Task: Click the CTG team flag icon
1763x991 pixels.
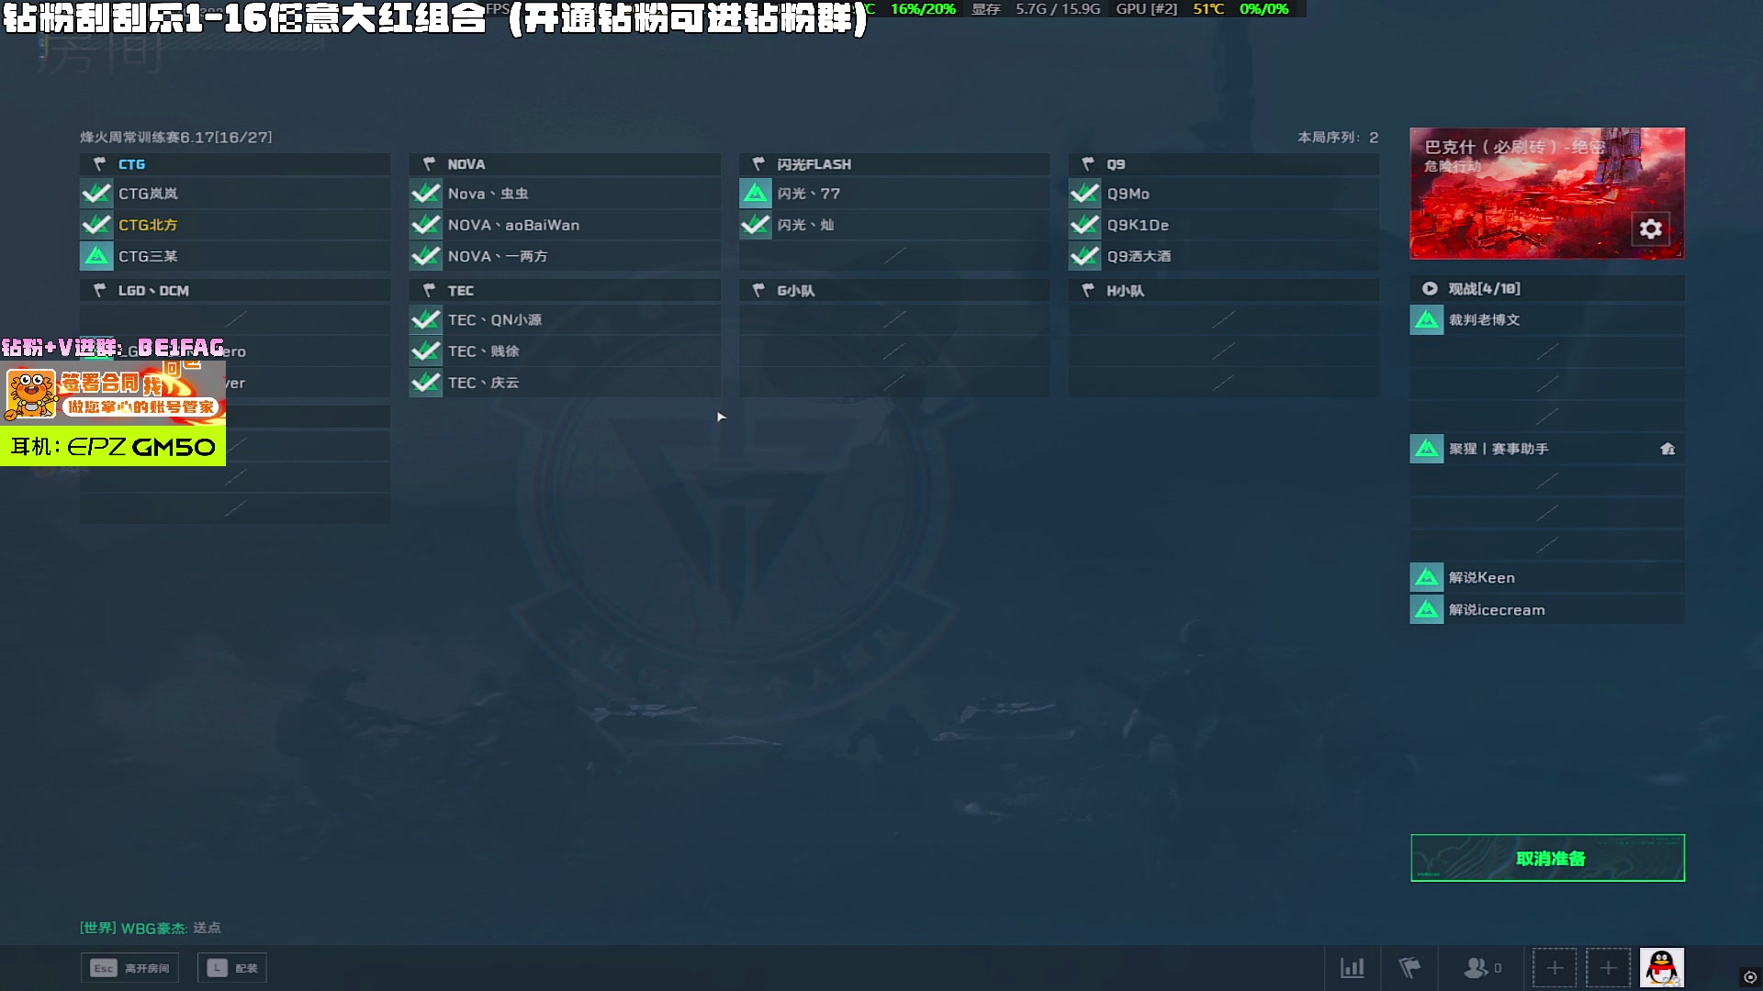Action: [x=99, y=163]
